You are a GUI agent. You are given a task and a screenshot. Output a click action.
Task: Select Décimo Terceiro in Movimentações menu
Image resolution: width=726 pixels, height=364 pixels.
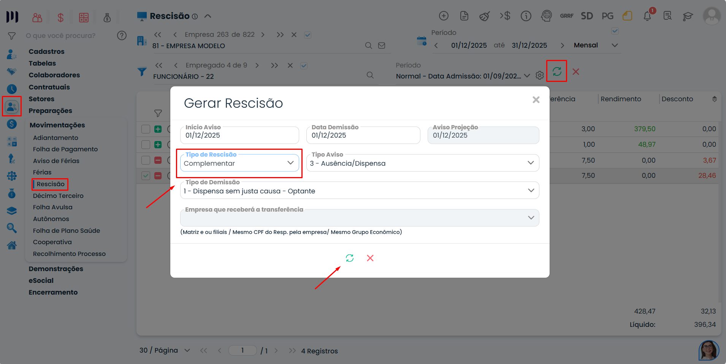click(x=58, y=196)
